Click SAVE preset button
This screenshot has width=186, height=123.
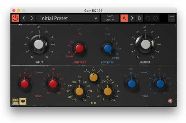[x=110, y=16]
